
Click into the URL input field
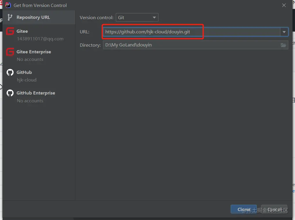[x=191, y=32]
